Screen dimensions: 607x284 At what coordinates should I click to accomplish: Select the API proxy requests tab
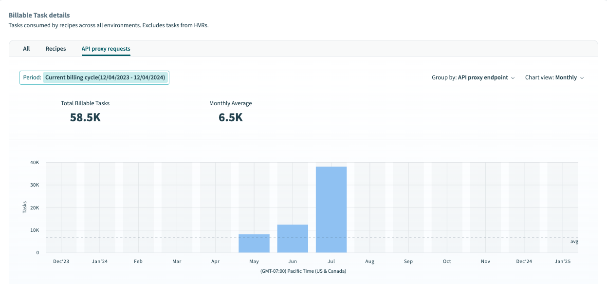(x=106, y=49)
